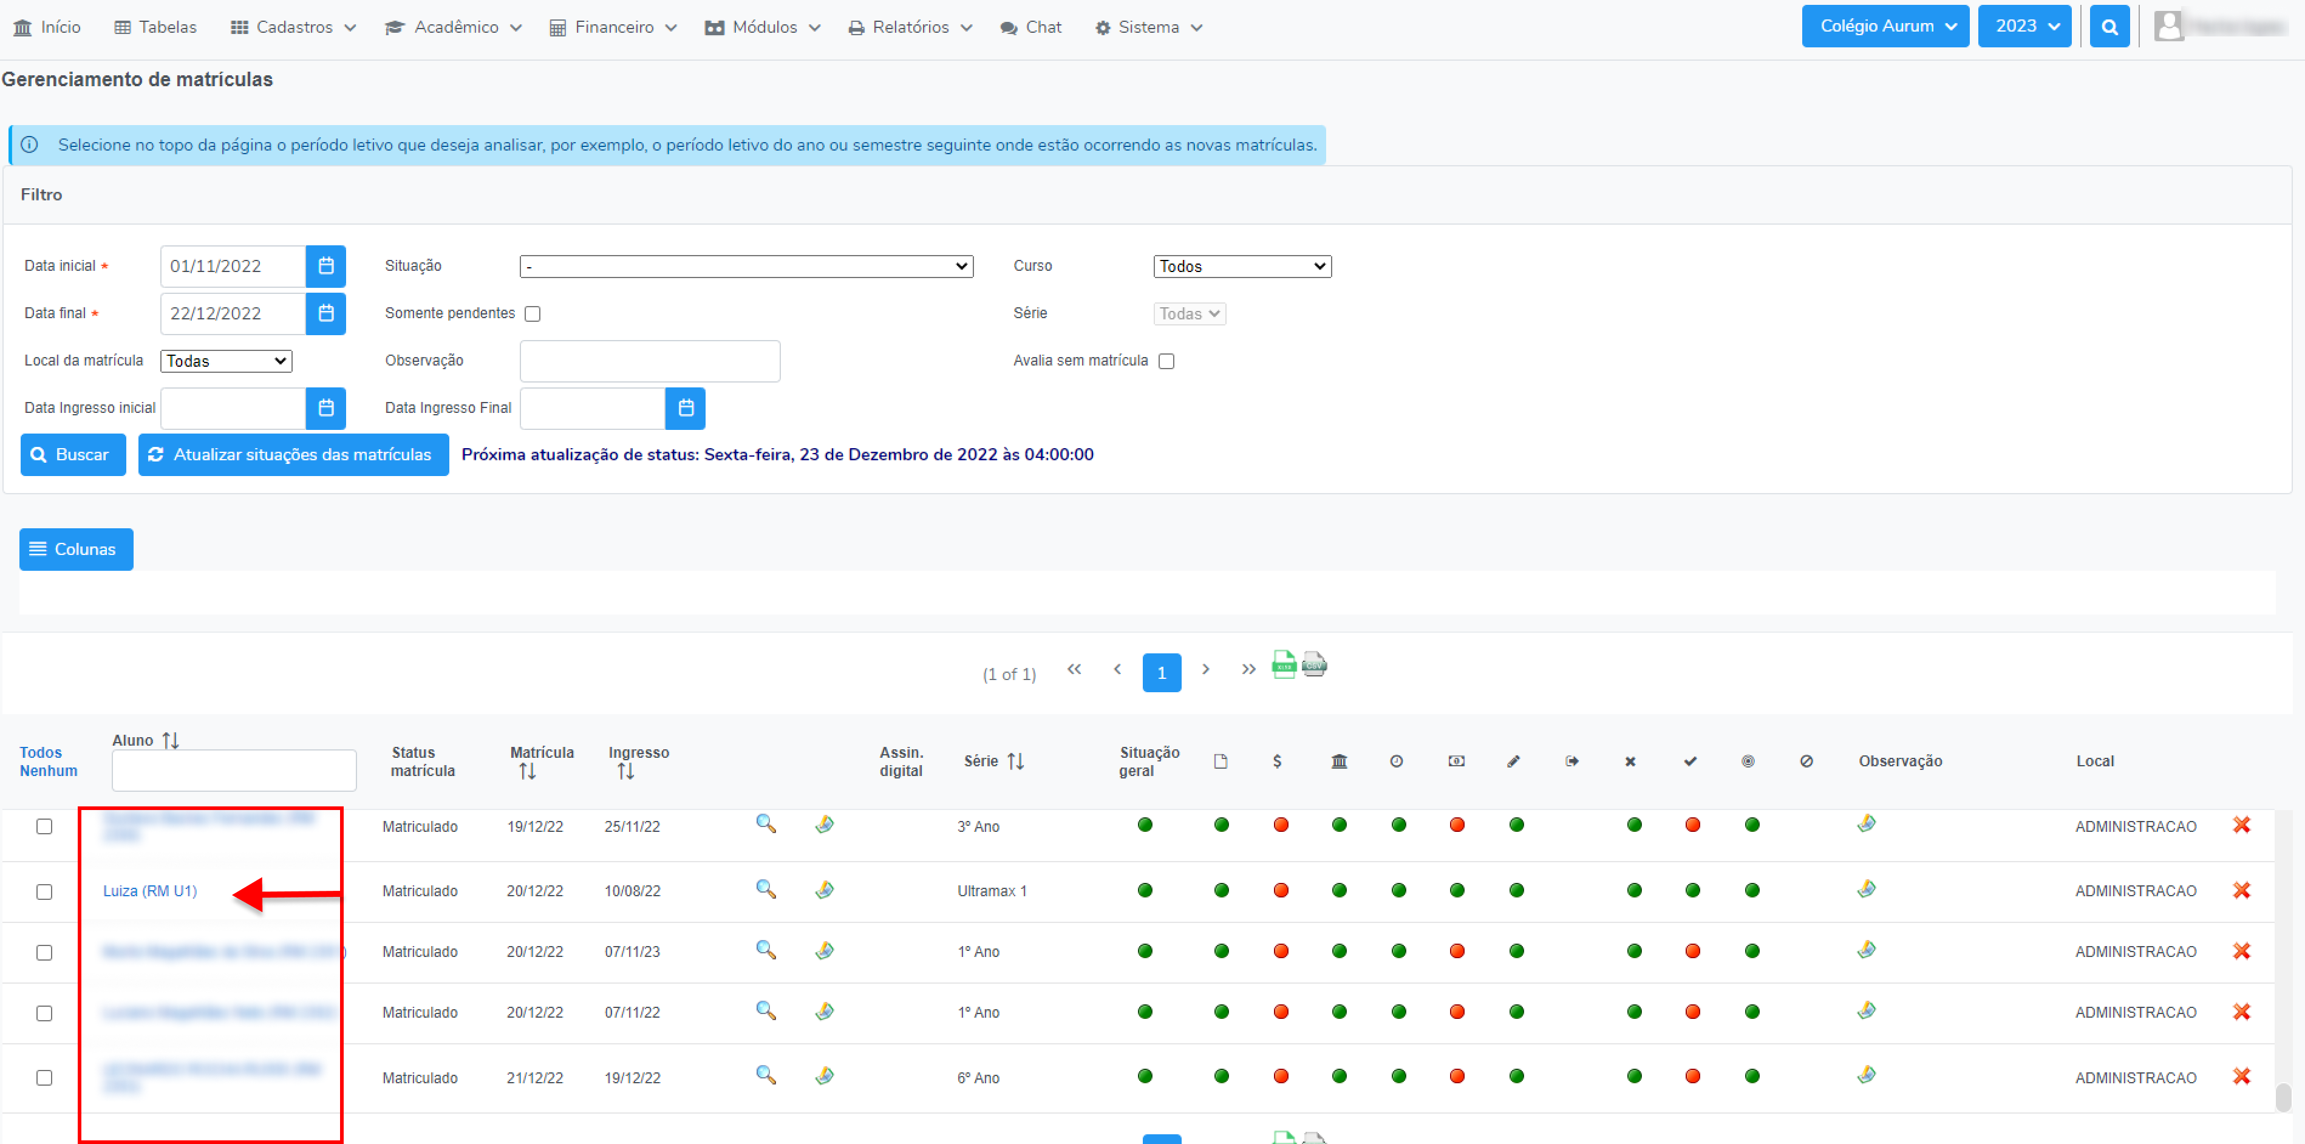Open the Local da matrícula dropdown
The height and width of the screenshot is (1144, 2305).
225,361
